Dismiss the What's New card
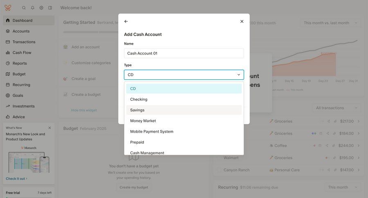Screen dimensions: 368x198 [49, 128]
